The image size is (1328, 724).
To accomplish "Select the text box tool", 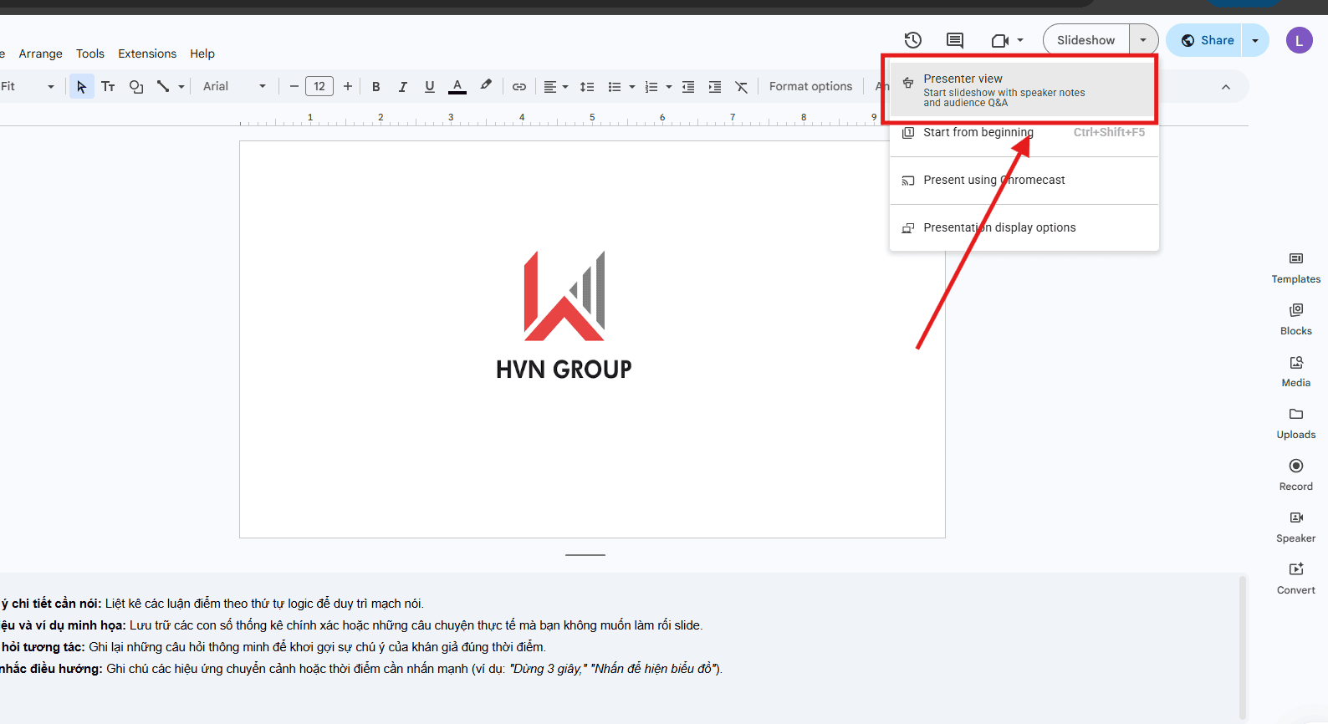I will coord(108,86).
